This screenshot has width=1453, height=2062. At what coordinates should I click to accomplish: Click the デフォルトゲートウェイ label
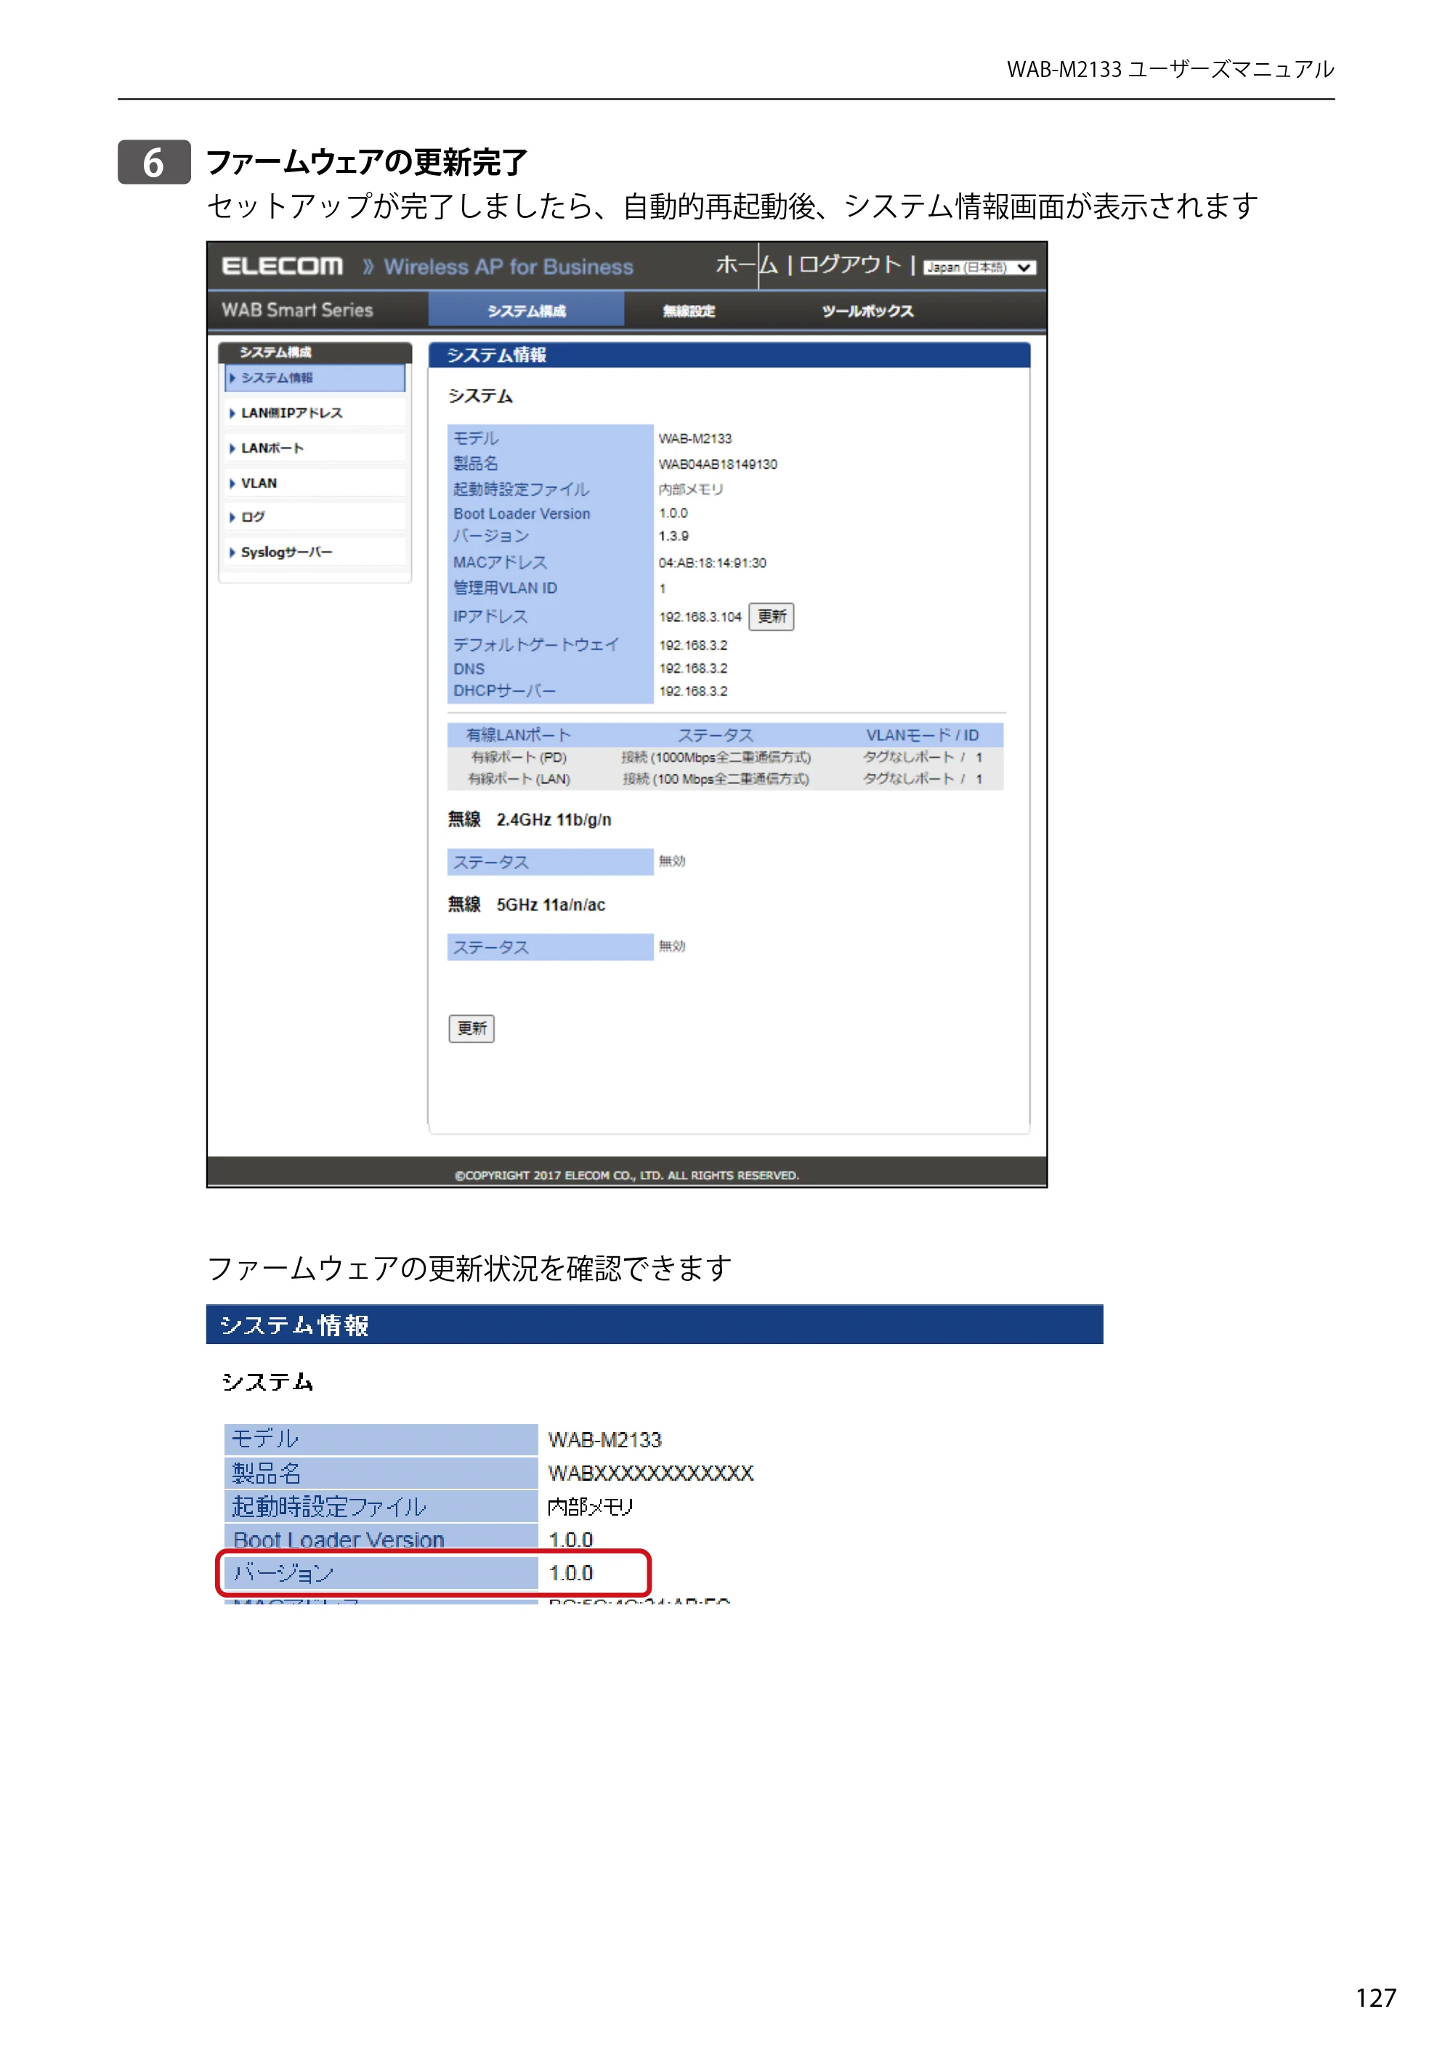[536, 644]
